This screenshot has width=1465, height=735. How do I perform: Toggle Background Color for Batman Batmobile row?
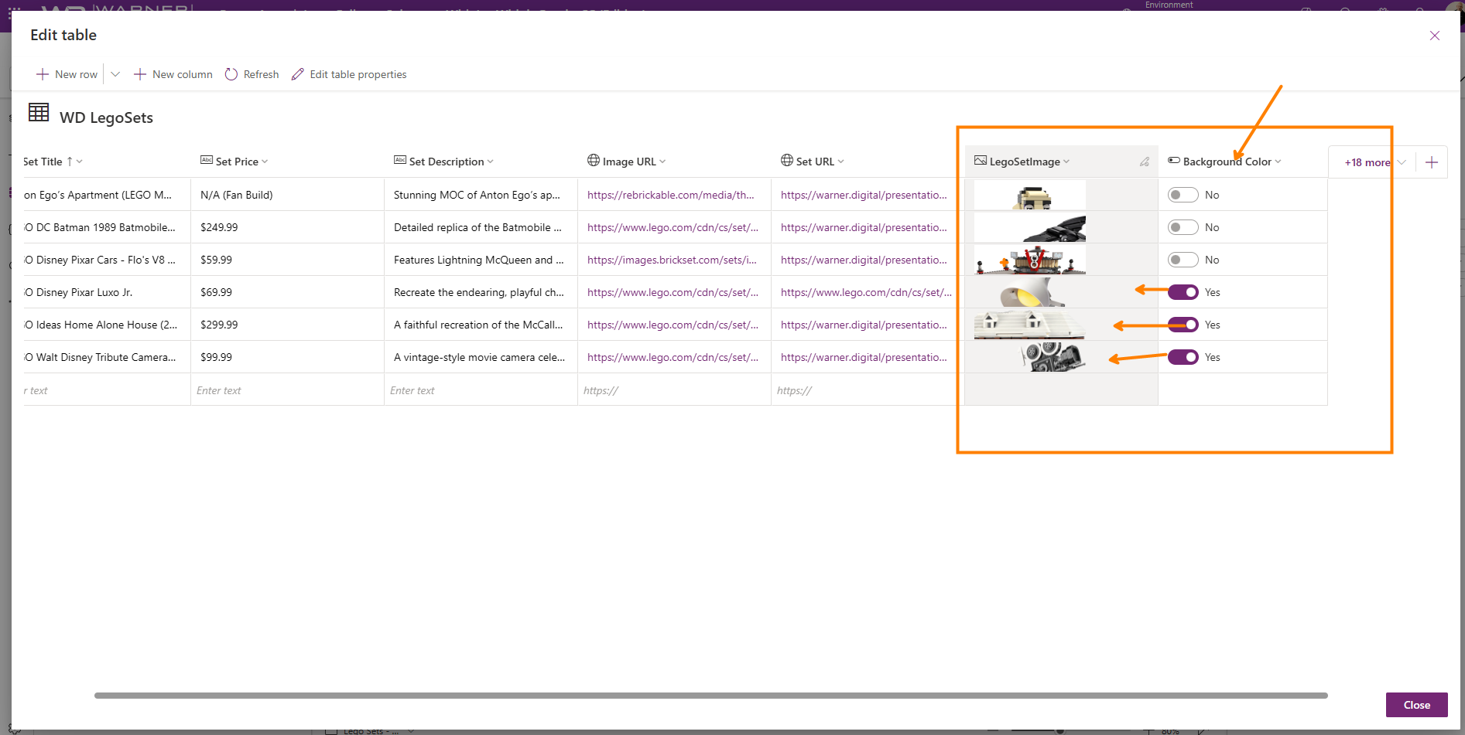1183,227
